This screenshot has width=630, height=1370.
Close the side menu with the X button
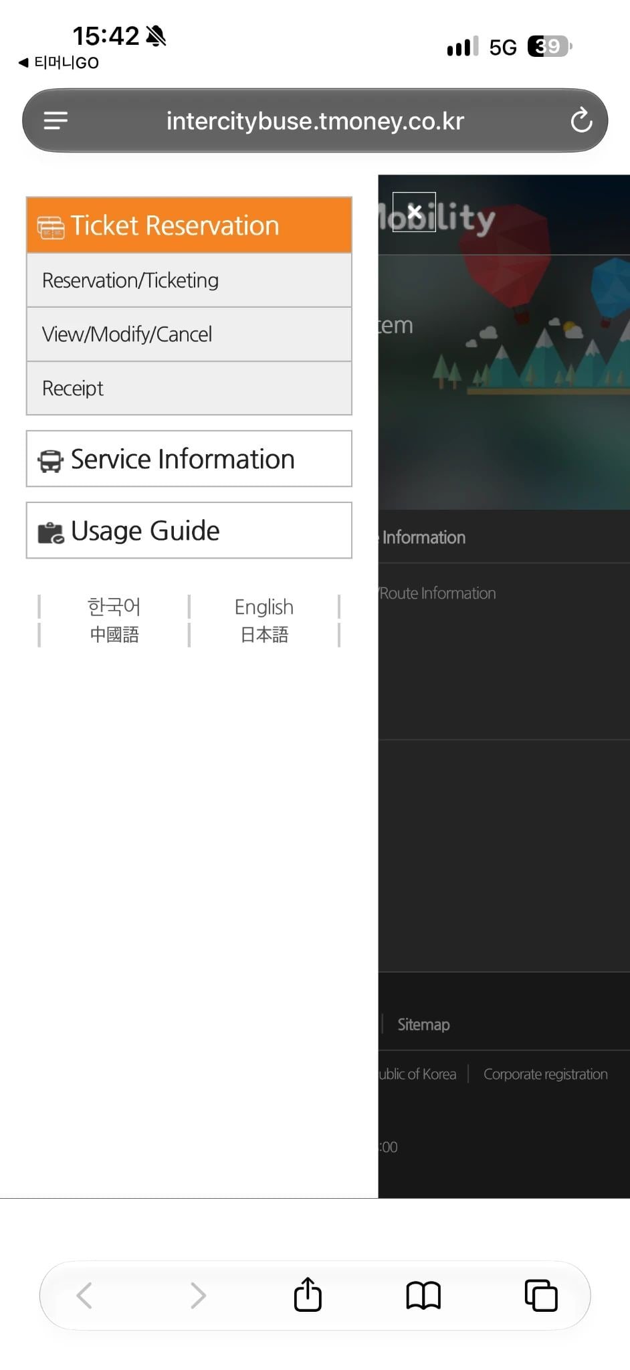(x=414, y=212)
